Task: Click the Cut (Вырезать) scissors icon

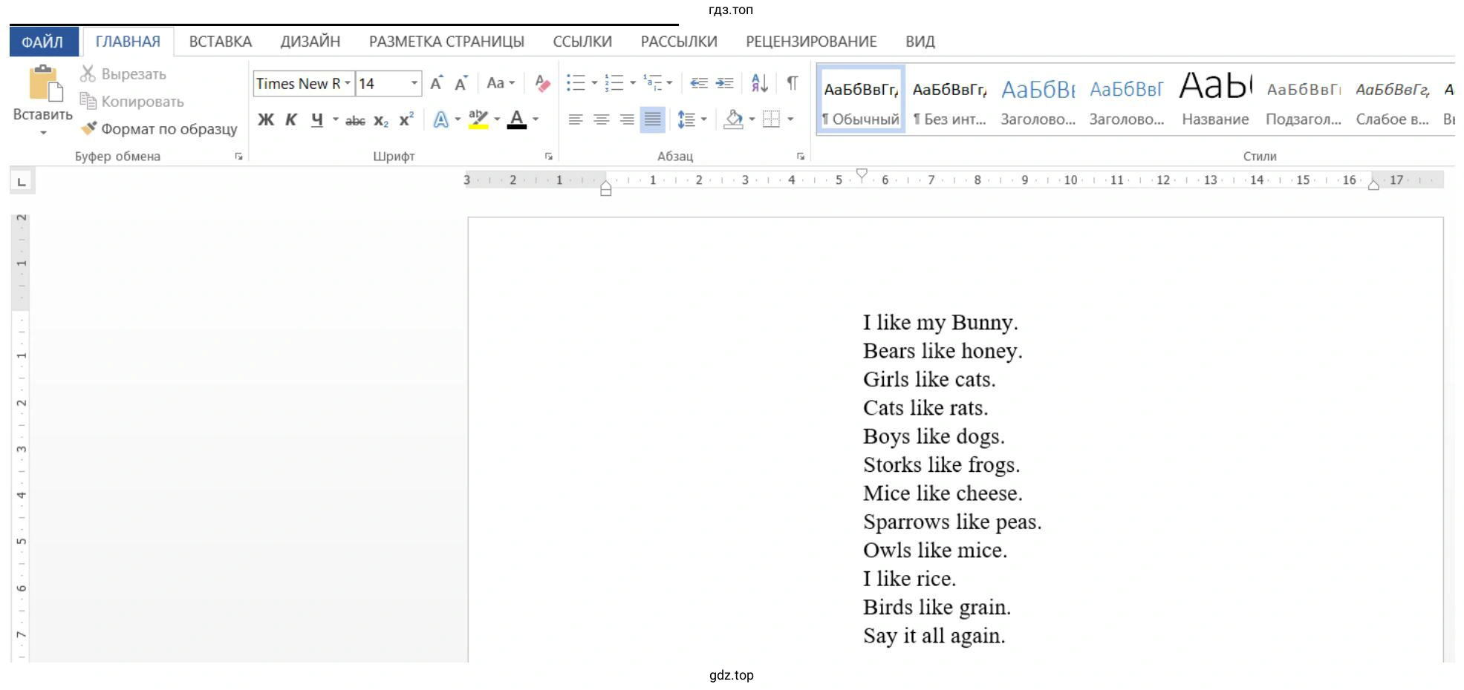Action: (x=88, y=73)
